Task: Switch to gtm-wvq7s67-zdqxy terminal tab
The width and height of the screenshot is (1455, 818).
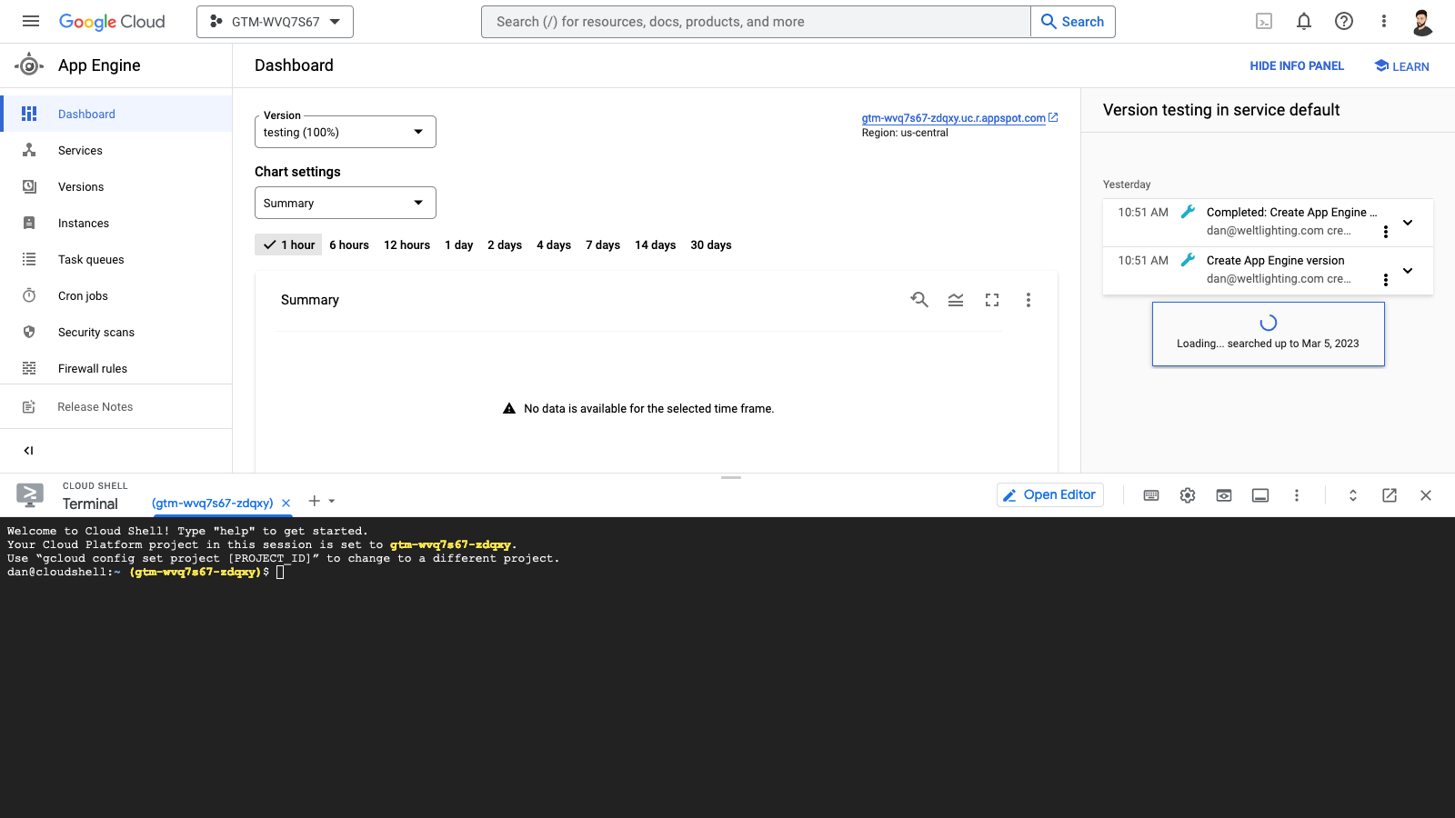Action: click(x=212, y=503)
